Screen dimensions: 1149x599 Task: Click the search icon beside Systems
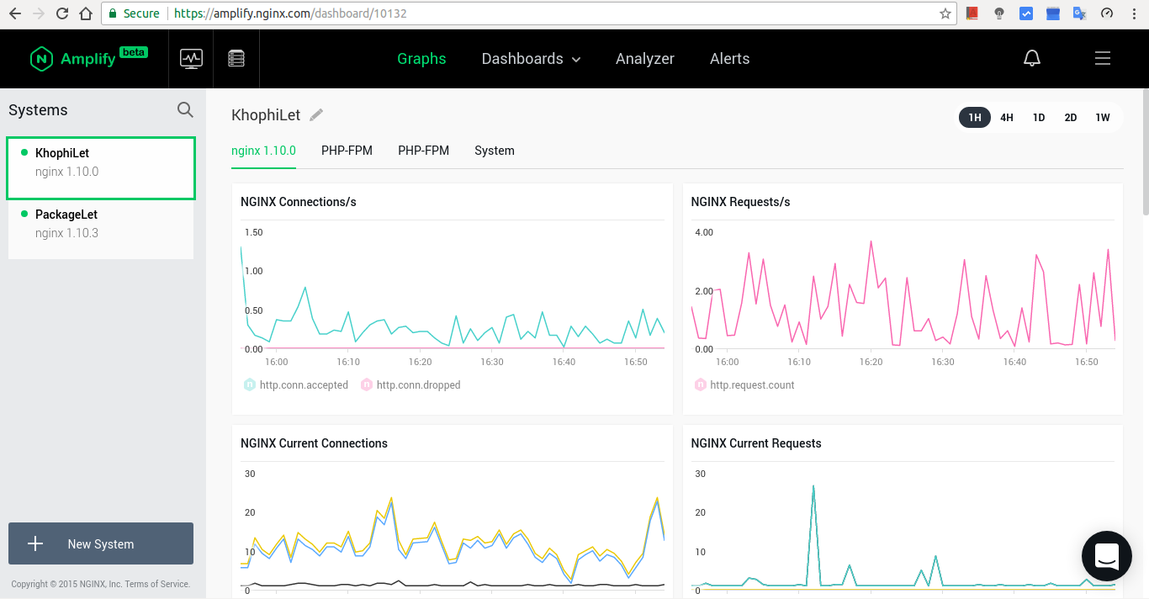185,110
